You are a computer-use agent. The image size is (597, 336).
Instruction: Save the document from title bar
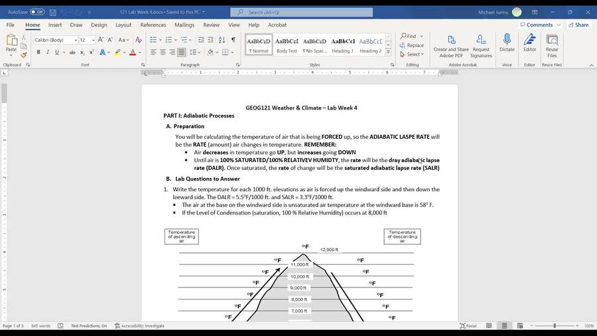[53, 12]
